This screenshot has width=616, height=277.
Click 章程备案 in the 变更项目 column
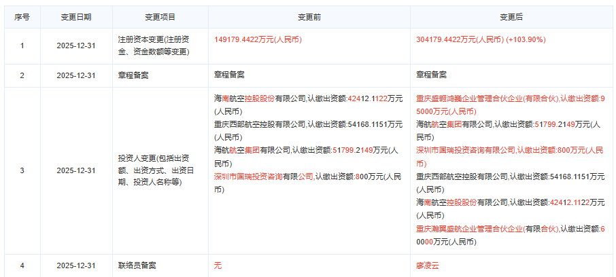[133, 76]
